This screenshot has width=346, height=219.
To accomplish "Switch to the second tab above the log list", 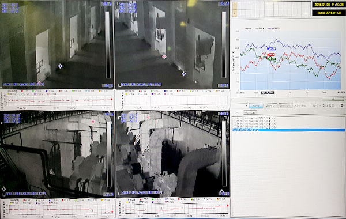I will point(250,113).
